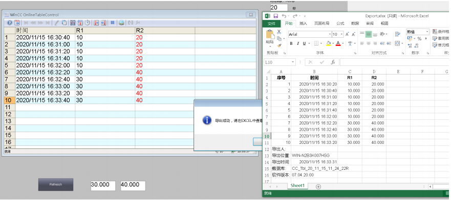
Task: Click Excel Format Painter brush icon
Action: 280,45
